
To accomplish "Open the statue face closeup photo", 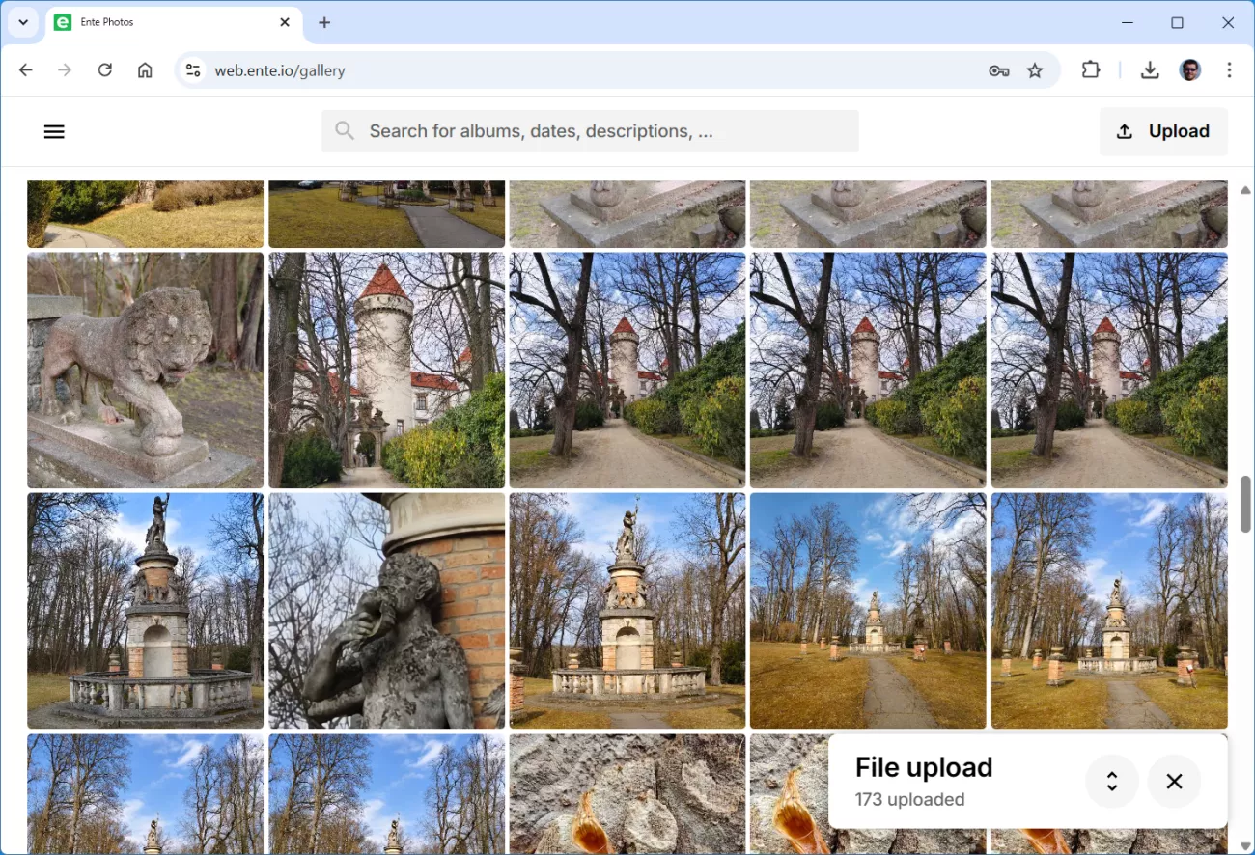I will 386,611.
